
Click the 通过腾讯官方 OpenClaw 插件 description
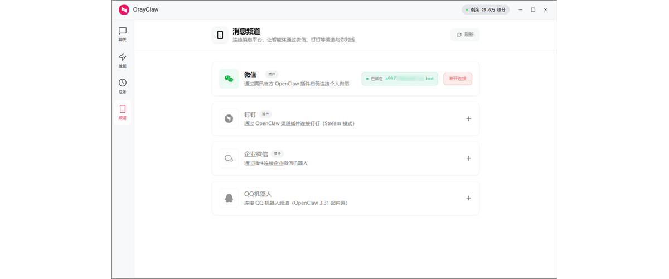[x=297, y=84]
